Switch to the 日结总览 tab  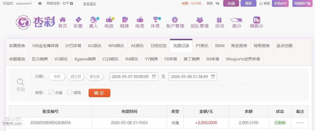(159, 46)
